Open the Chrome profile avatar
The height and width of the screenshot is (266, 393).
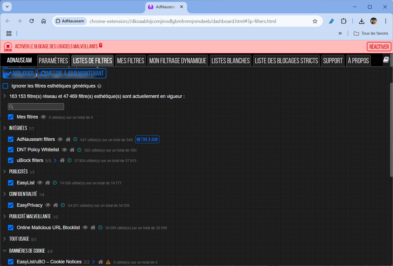[x=374, y=21]
